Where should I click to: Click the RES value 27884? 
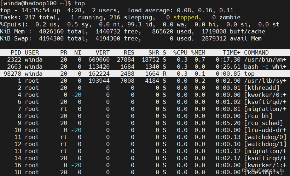pos(126,59)
